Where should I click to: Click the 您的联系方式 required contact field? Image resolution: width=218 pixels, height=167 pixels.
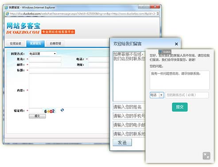click(x=187, y=95)
